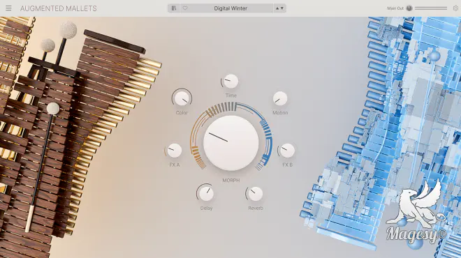Click the Motion knob
Image resolution: width=461 pixels, height=258 pixels.
click(280, 98)
